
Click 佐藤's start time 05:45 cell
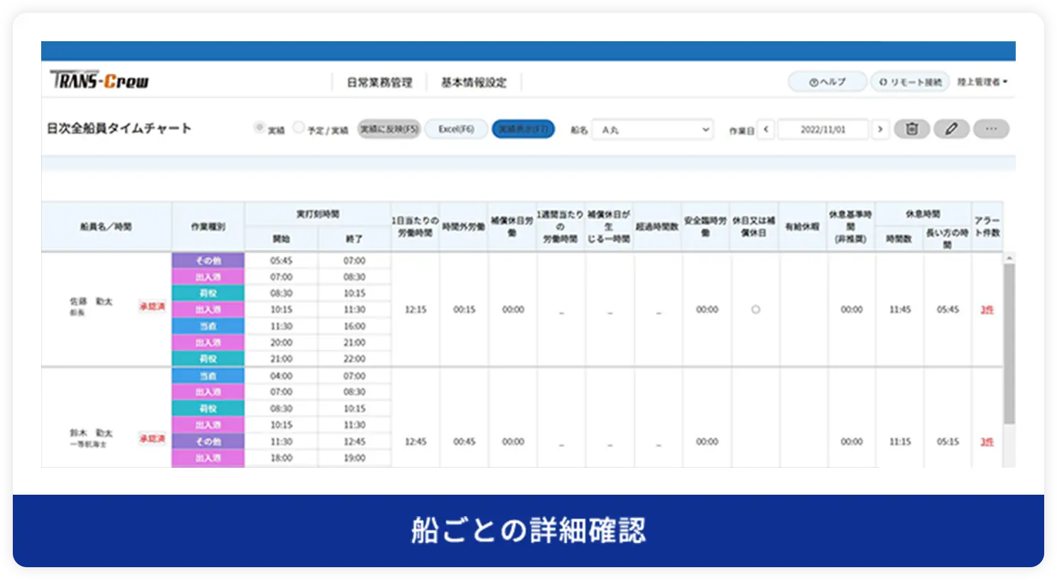click(281, 260)
